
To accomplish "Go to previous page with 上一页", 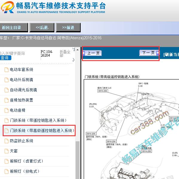I will 92,53.
